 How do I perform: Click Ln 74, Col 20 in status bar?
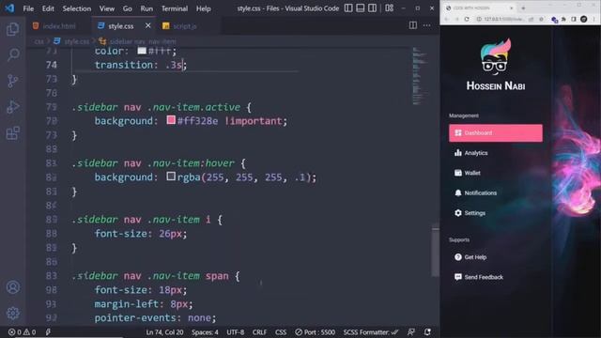point(165,332)
